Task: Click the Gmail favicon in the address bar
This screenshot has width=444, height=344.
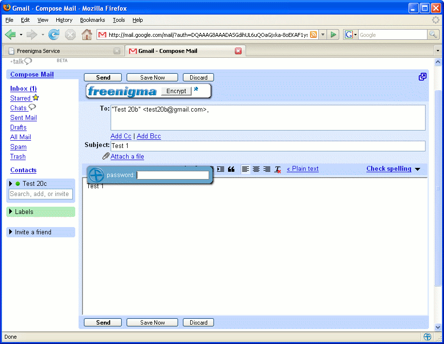Action: (x=102, y=35)
